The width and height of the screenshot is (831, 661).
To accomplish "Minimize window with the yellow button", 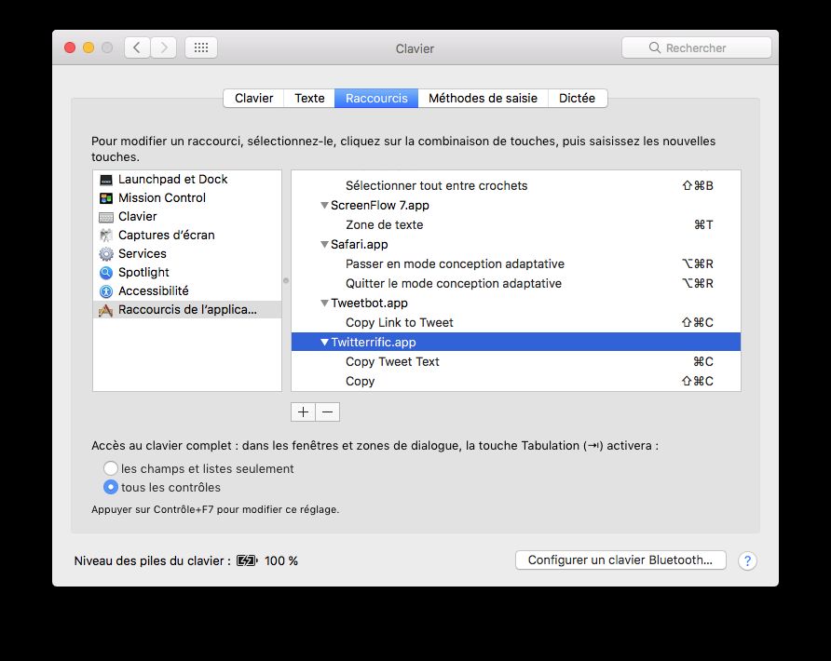I will tap(89, 47).
